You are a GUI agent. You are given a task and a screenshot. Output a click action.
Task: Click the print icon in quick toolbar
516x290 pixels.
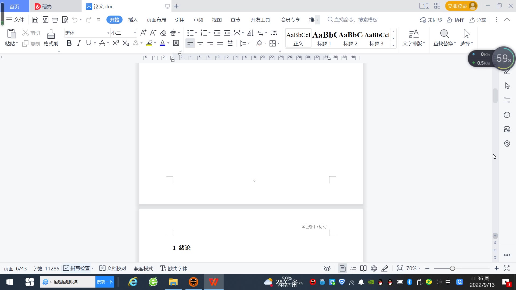point(55,20)
